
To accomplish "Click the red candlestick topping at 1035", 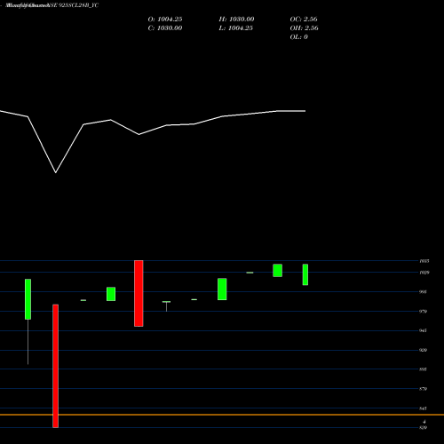I will tap(139, 293).
